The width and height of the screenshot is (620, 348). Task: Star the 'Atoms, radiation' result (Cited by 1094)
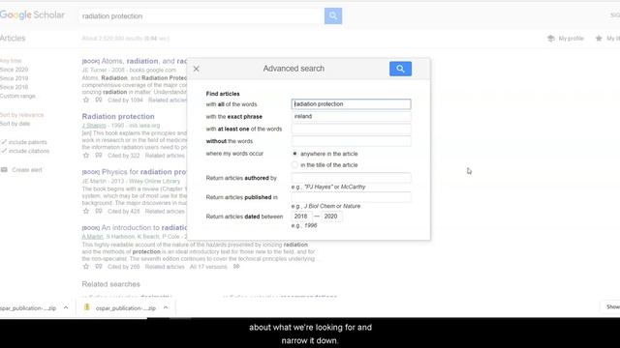[x=86, y=100]
